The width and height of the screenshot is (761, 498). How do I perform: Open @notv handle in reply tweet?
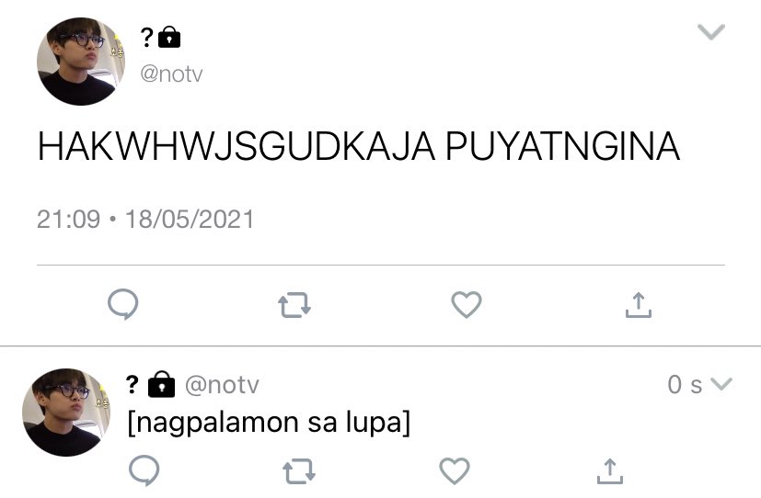pos(222,385)
